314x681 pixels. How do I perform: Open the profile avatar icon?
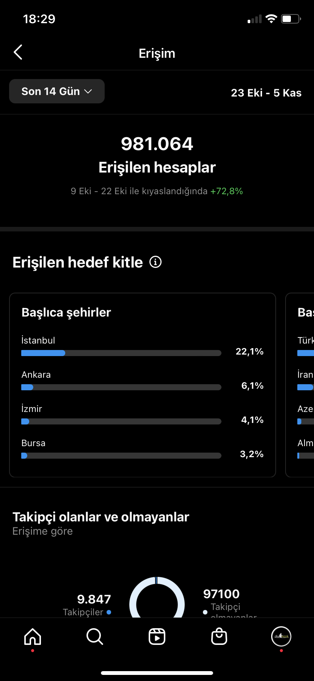[281, 636]
